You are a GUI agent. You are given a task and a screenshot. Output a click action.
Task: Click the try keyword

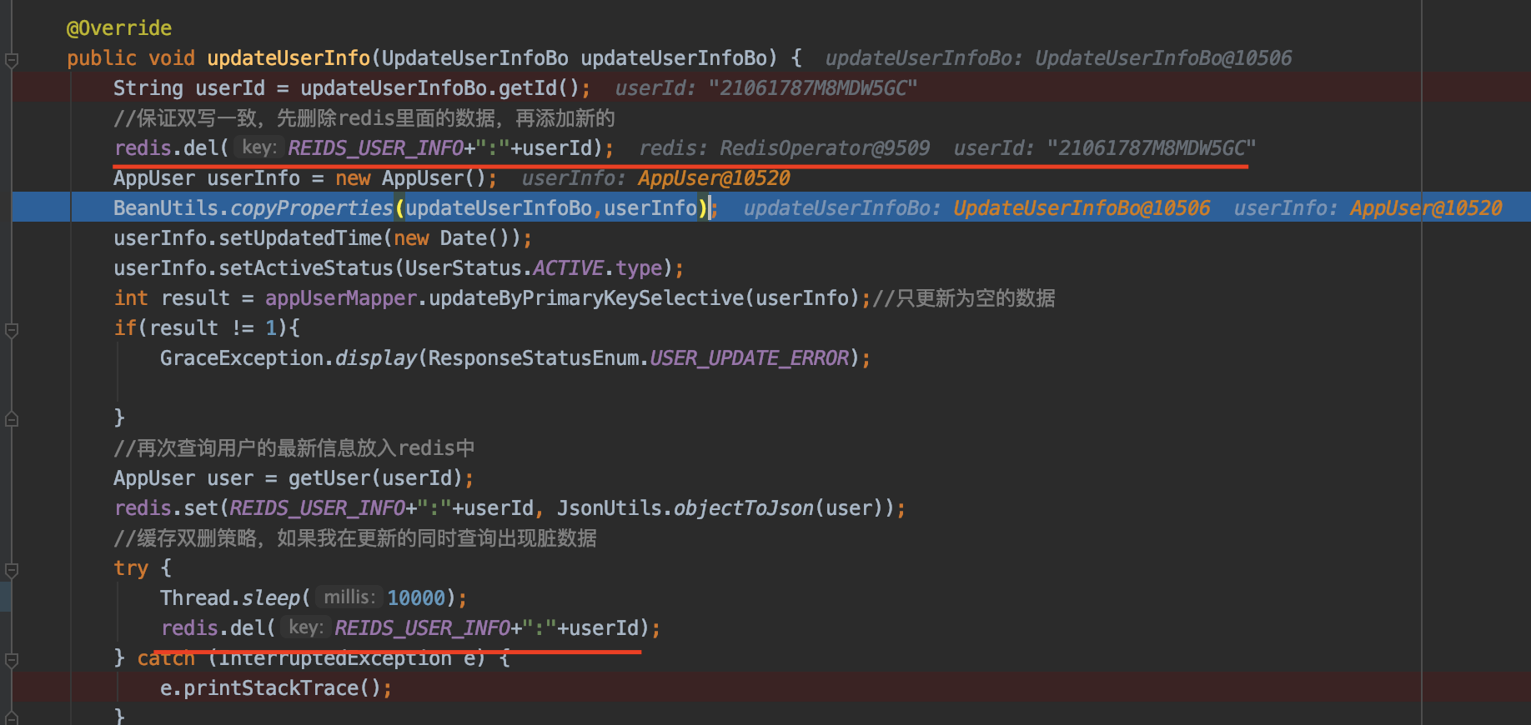tap(131, 568)
